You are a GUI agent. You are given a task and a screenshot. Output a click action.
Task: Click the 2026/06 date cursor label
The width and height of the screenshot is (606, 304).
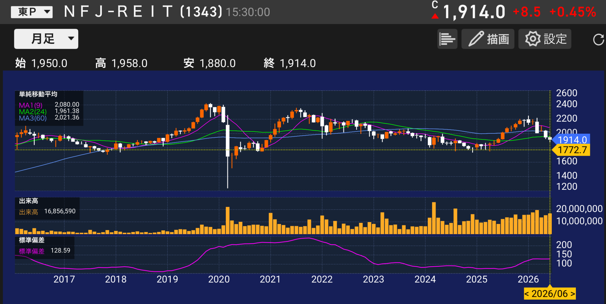(x=550, y=294)
